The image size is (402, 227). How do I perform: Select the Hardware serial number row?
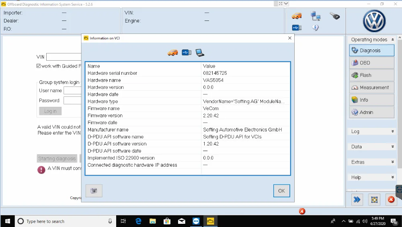[188, 73]
